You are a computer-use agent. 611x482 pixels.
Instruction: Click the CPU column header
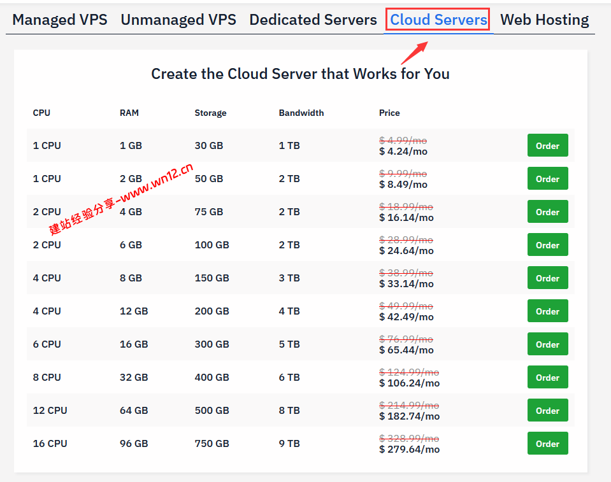pos(41,113)
